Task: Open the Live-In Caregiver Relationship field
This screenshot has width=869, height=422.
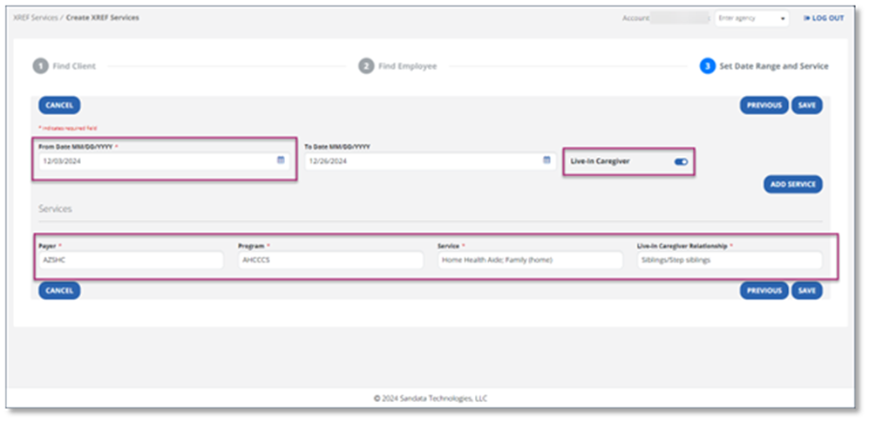Action: [x=728, y=260]
